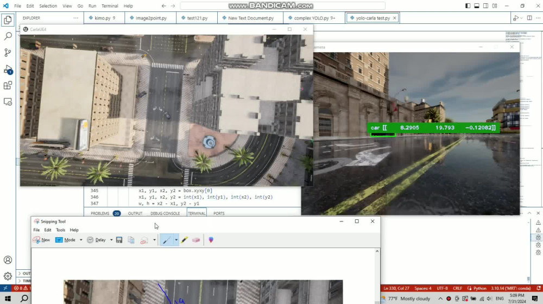Open Customize Layout options
The image size is (543, 304).
pos(495,6)
